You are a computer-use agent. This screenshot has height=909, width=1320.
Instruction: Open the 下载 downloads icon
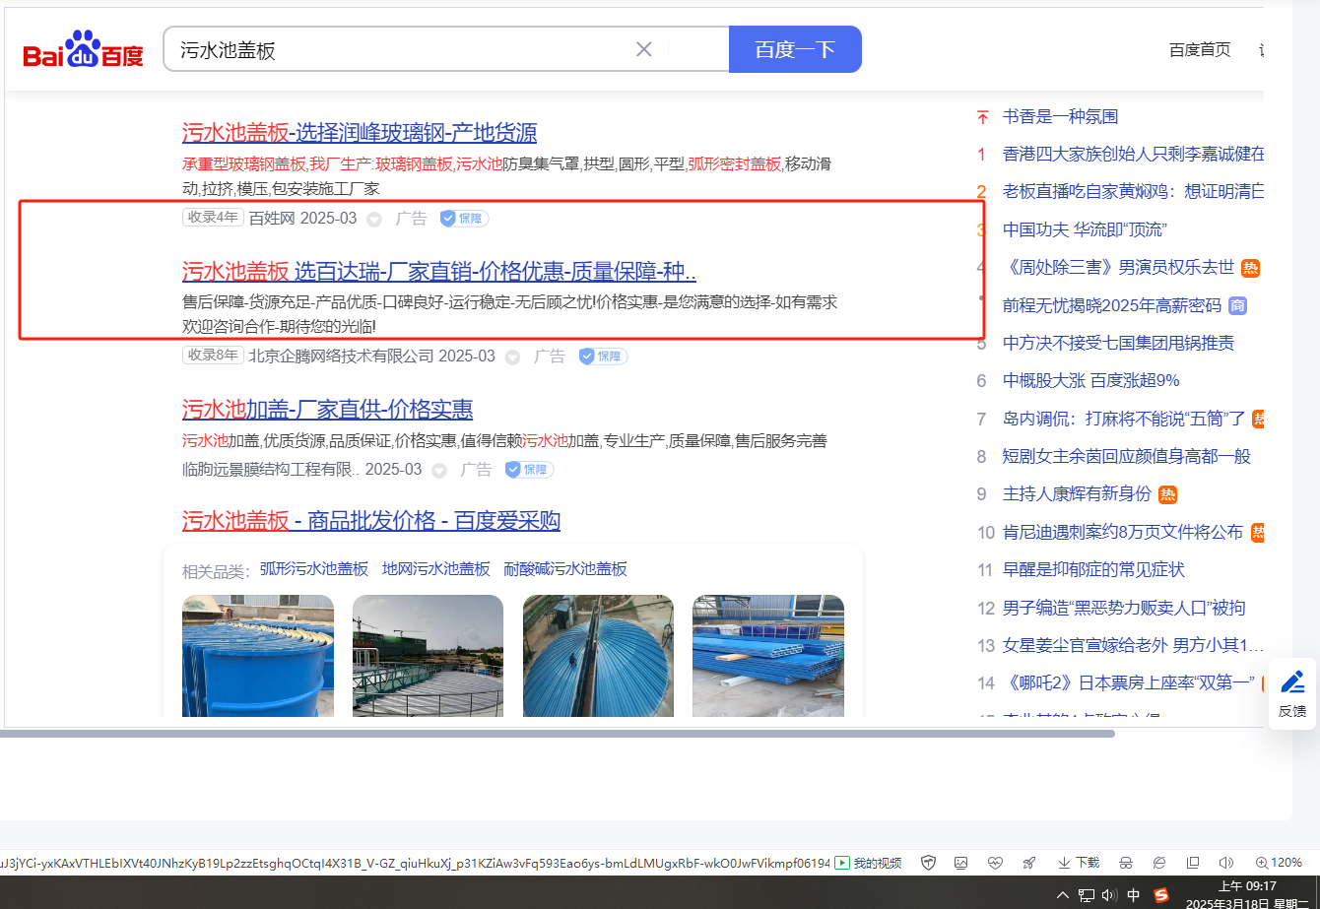[1078, 863]
